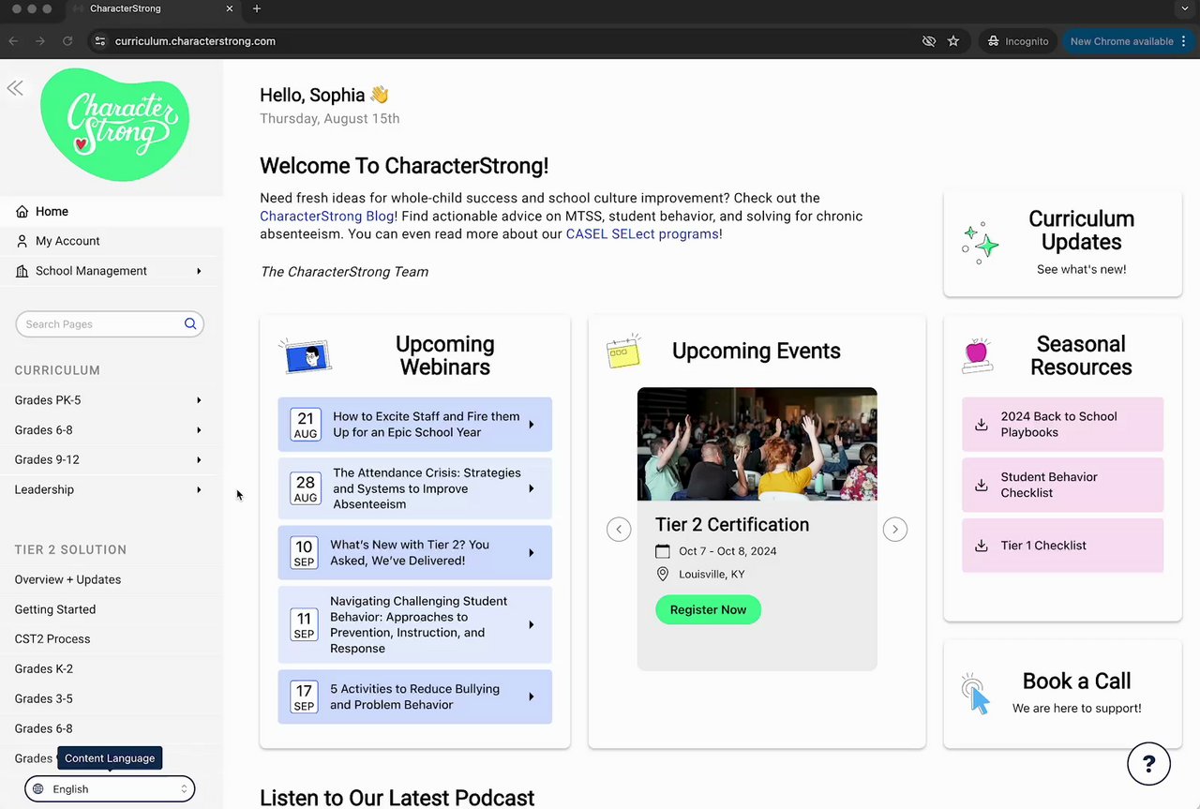1200x809 pixels.
Task: Click the My Account person icon
Action: 22,241
